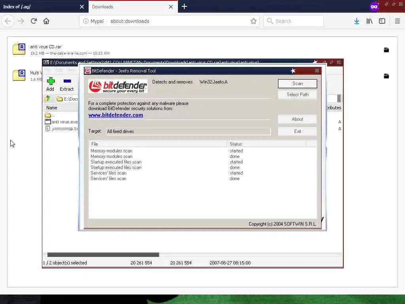Open containing folder for the Multi download

coord(386,76)
